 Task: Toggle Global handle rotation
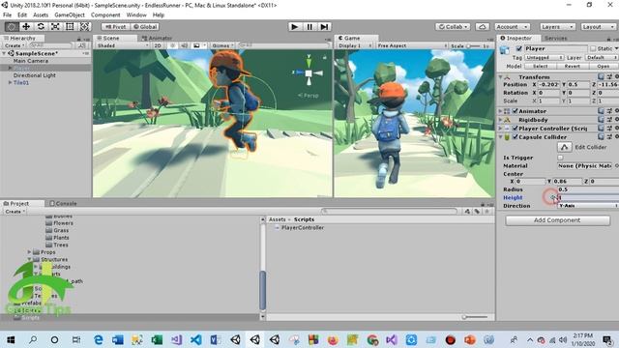click(x=144, y=26)
